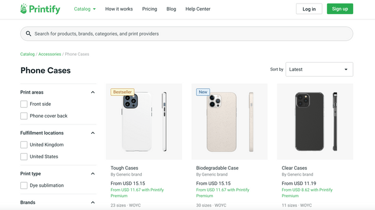Click the Log in button

[309, 9]
